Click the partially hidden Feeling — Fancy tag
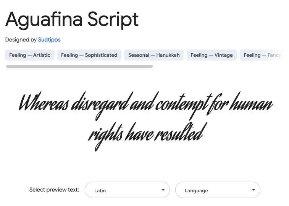289x206 pixels. pyautogui.click(x=262, y=55)
